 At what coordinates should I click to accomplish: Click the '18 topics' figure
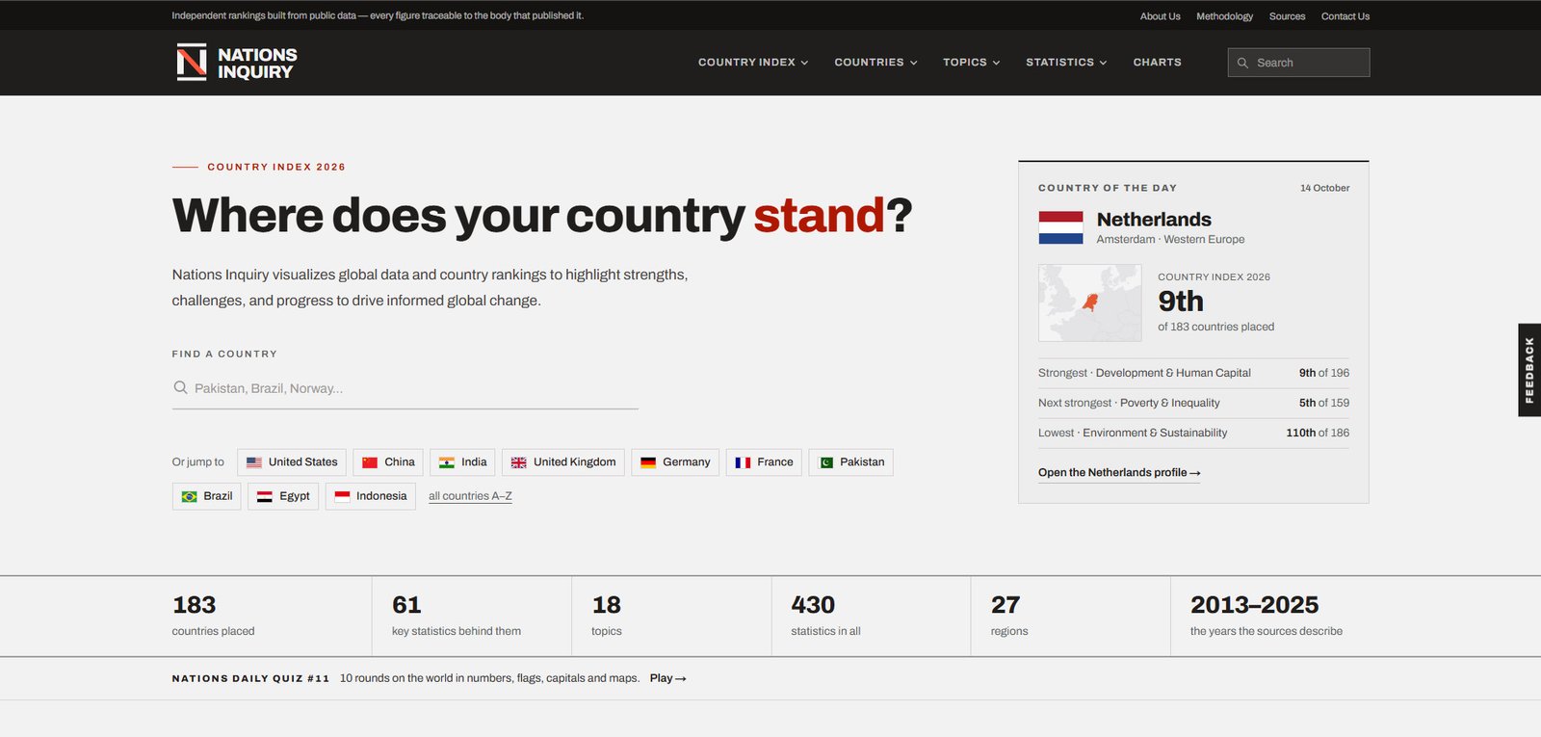[x=607, y=616]
